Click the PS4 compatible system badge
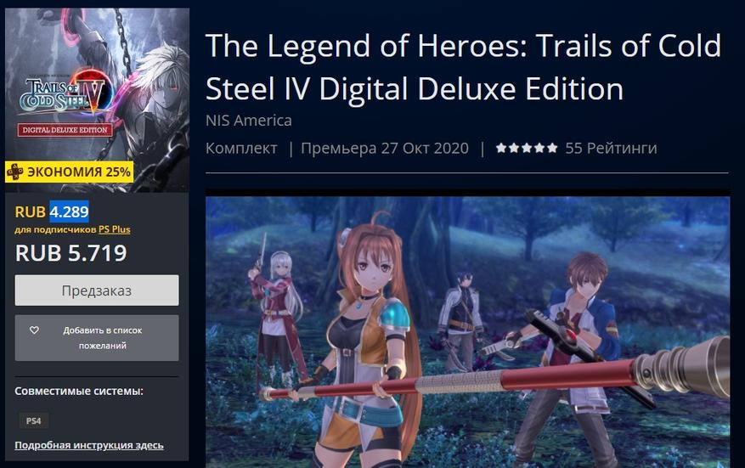The width and height of the screenshot is (745, 468). pyautogui.click(x=34, y=420)
